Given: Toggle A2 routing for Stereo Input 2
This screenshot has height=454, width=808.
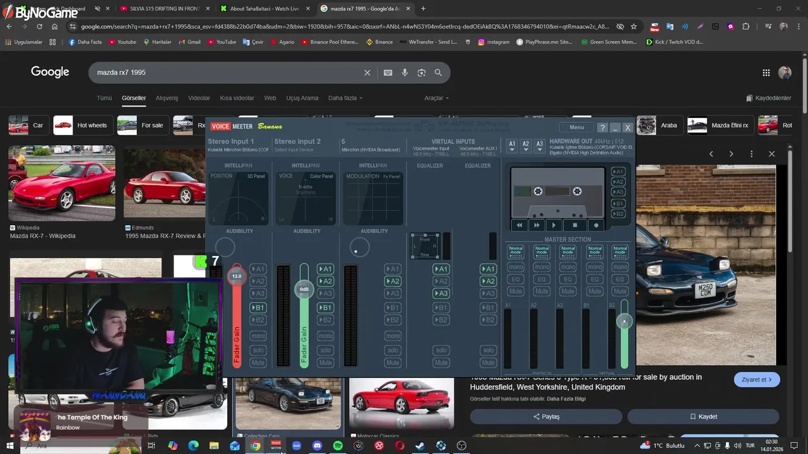Looking at the screenshot, I should (325, 281).
